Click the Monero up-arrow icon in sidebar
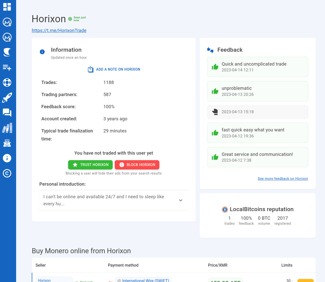 coord(7,37)
